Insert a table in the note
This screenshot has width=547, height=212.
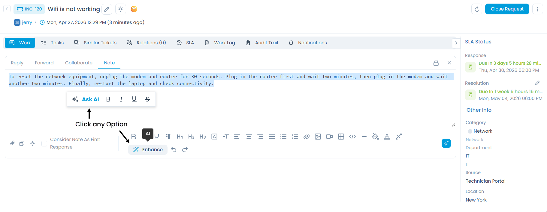coord(341,137)
